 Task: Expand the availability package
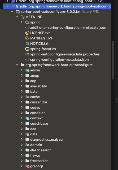pyautogui.click(x=22, y=86)
